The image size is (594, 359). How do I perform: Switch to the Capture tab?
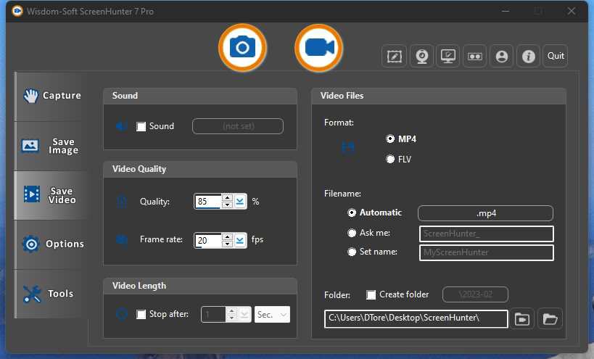(x=52, y=96)
